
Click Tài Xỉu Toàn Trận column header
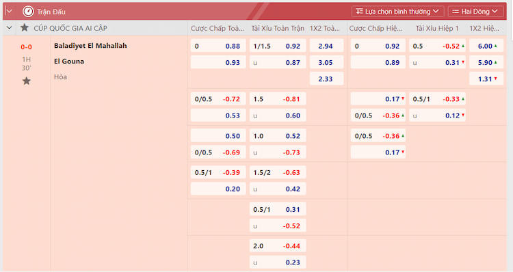pos(278,28)
